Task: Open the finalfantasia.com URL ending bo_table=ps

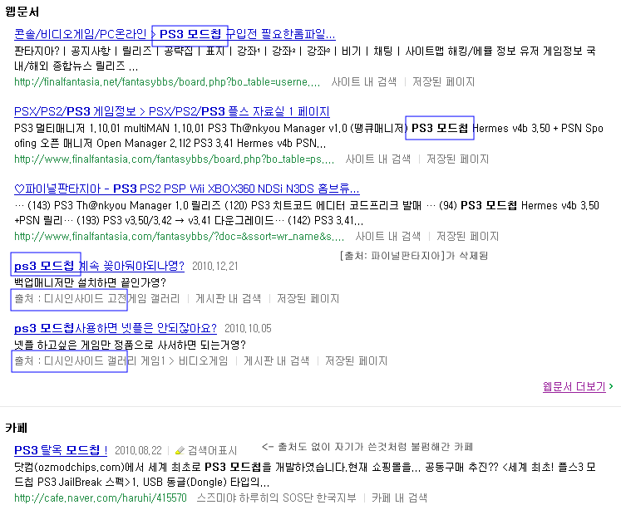Action: tap(175, 159)
